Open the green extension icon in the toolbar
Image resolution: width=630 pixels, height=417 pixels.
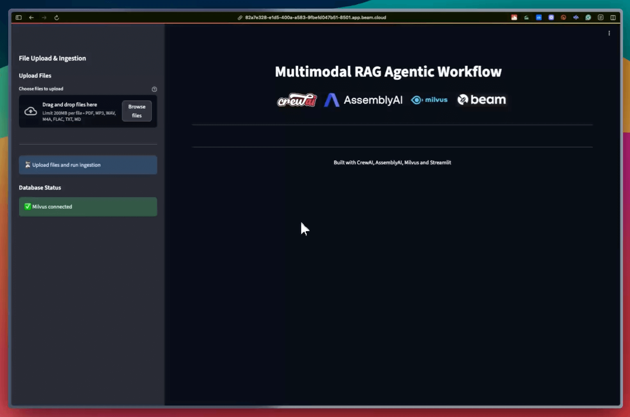point(526,17)
